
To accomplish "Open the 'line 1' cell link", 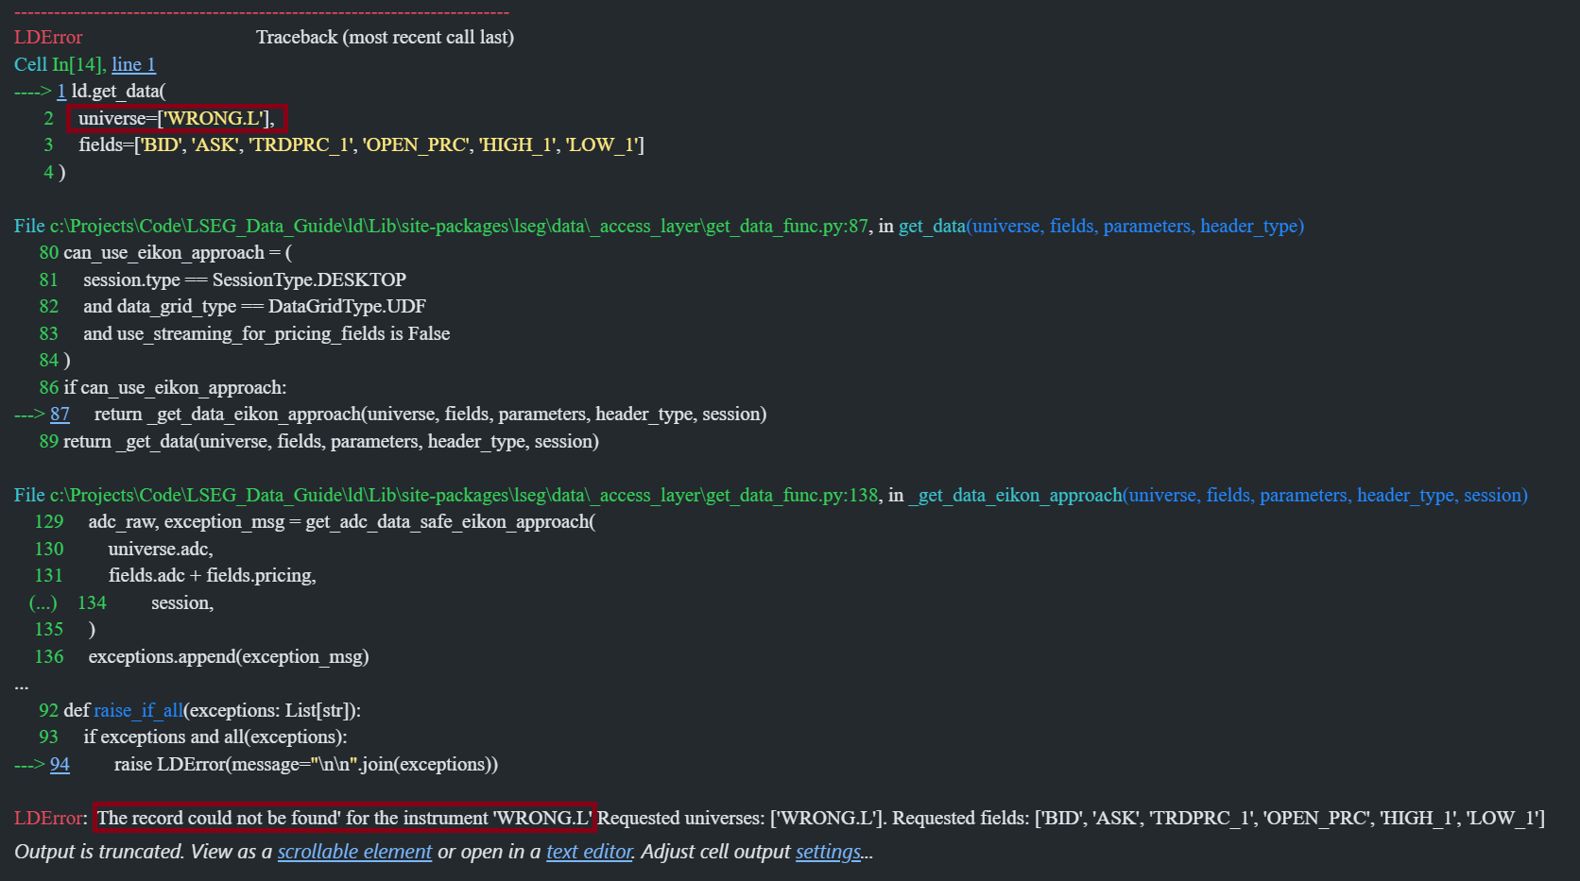I will point(133,64).
